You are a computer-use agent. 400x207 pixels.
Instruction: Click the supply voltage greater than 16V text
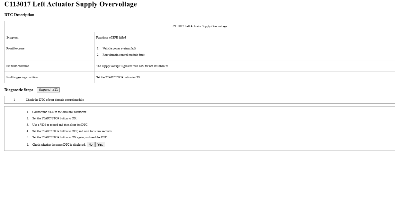coord(132,66)
